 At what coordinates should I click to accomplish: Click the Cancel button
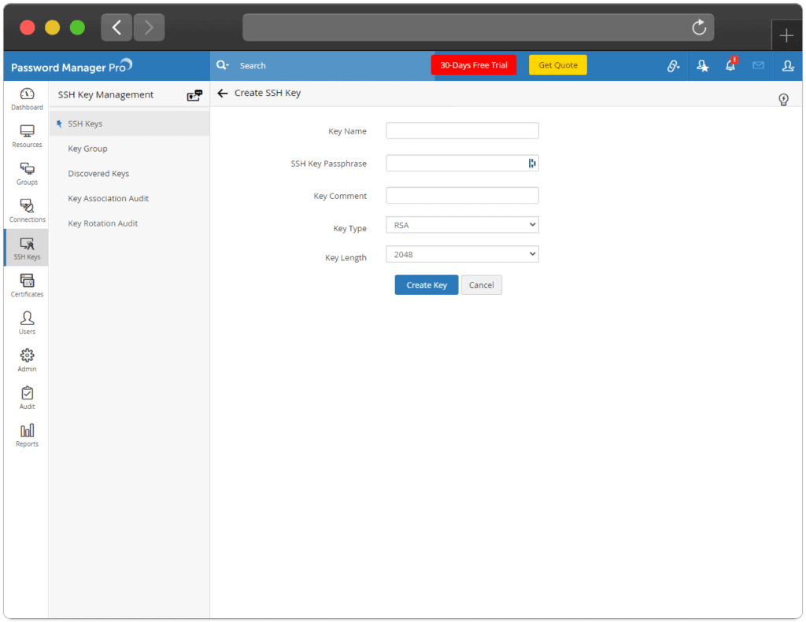tap(481, 285)
